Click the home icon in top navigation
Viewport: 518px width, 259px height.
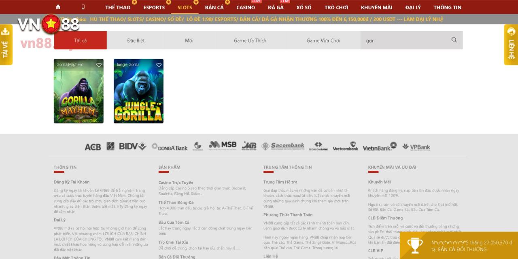(58, 7)
